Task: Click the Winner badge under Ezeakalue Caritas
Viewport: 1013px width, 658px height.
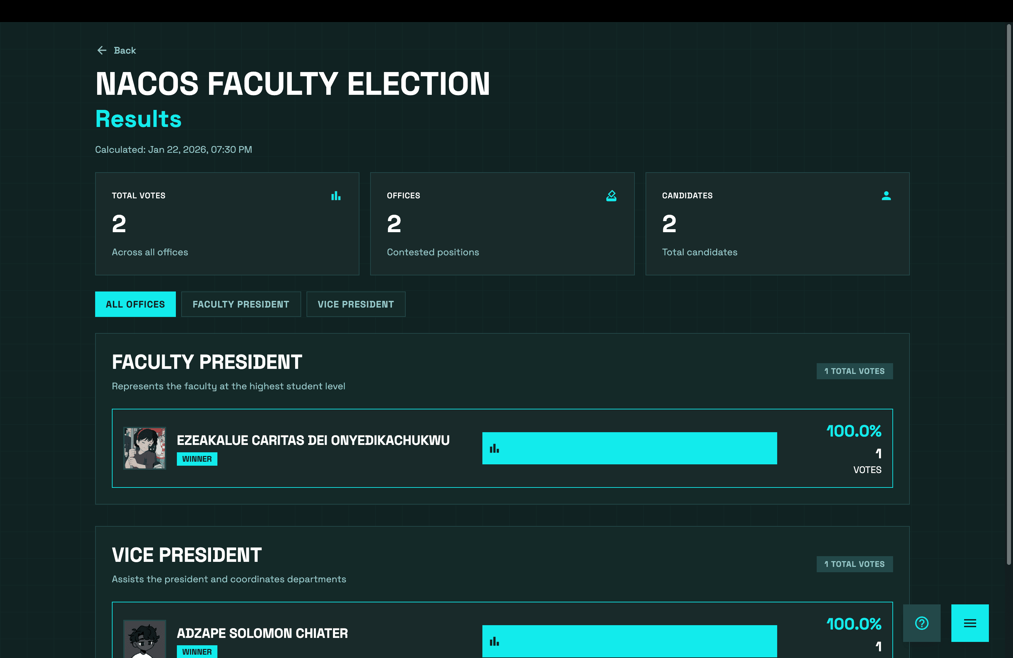Action: [x=197, y=459]
